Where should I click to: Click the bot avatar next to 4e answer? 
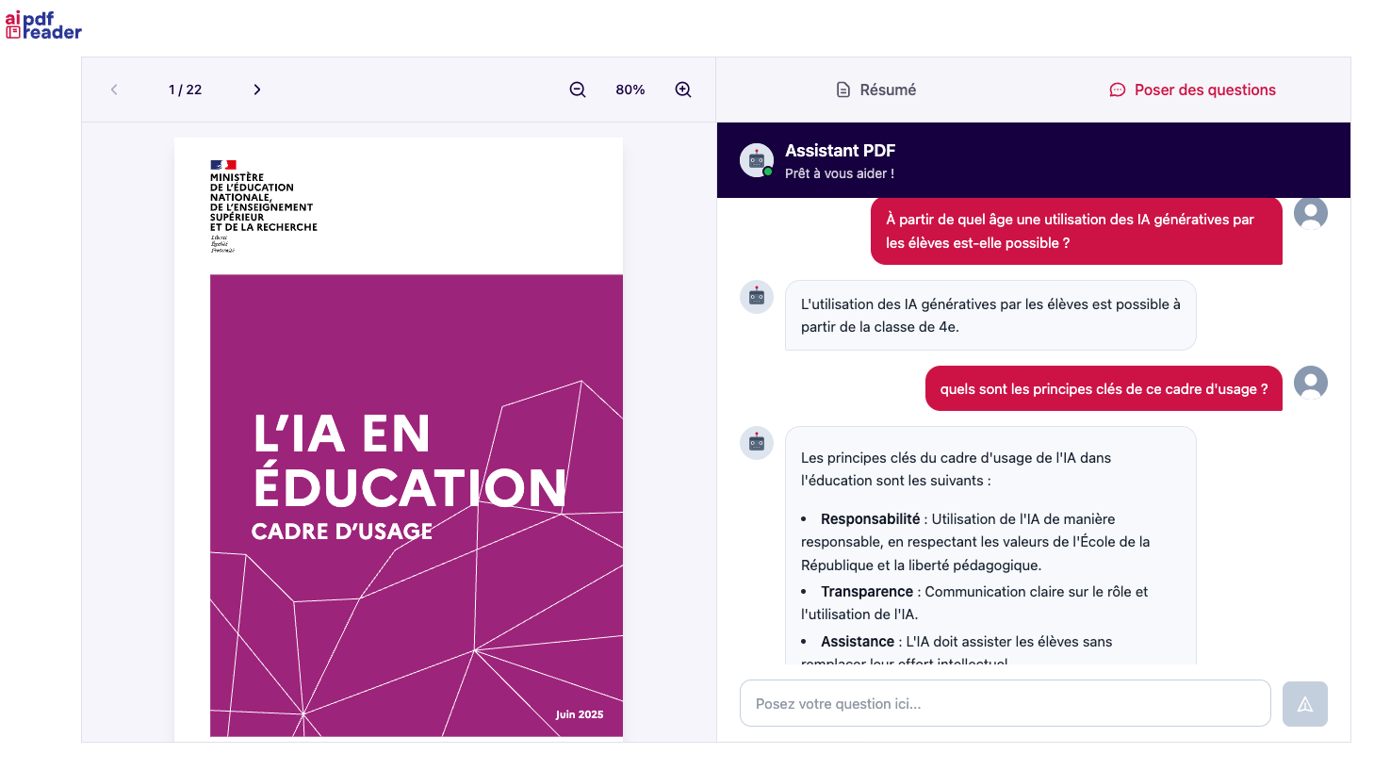tap(757, 297)
